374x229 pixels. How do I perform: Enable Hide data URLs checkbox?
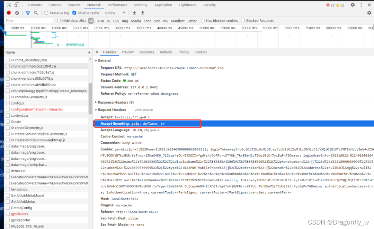pyautogui.click(x=59, y=20)
